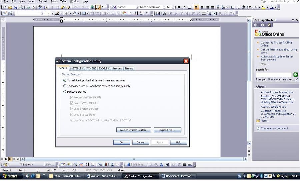Click the Draw Table pencil icon
This screenshot has width=300, height=187.
5,13
